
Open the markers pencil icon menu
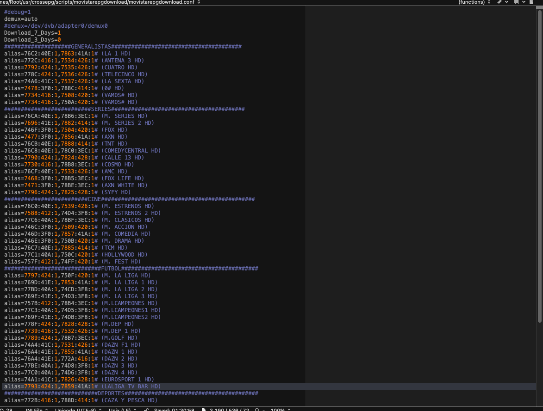click(x=500, y=2)
